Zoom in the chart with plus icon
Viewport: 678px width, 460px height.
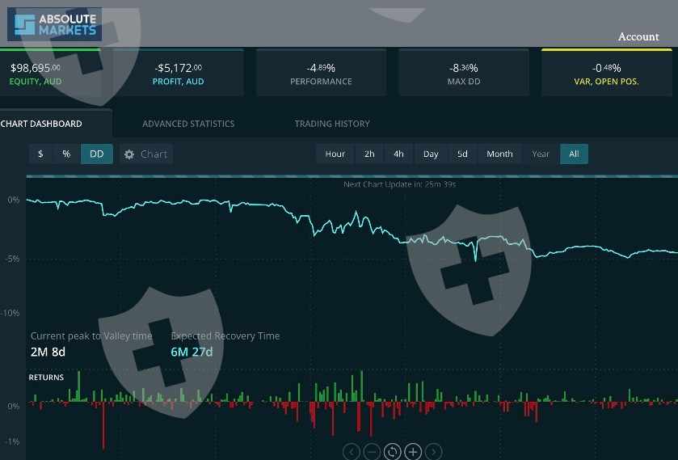413,452
